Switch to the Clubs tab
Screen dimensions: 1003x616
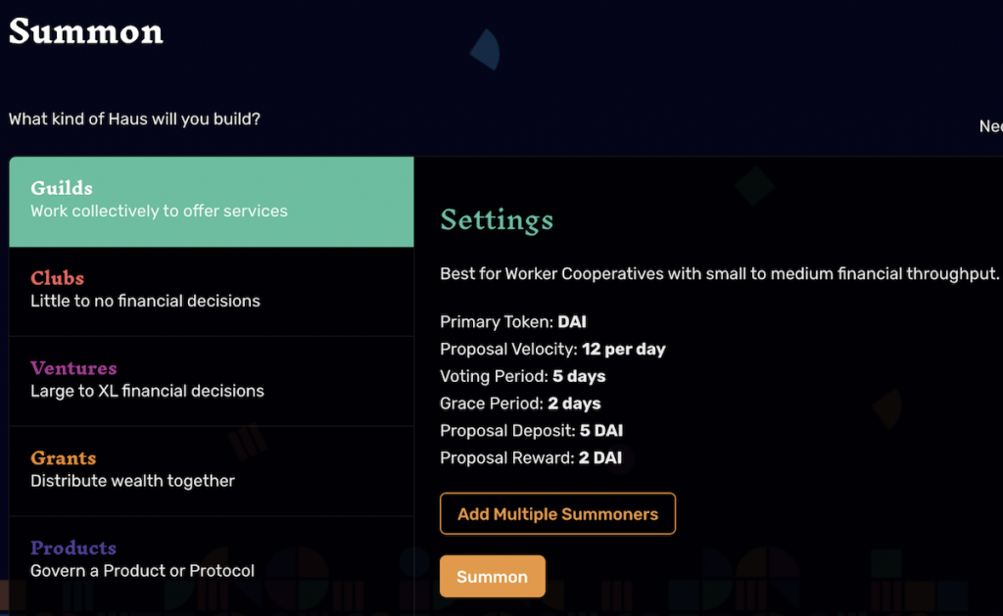click(x=211, y=291)
